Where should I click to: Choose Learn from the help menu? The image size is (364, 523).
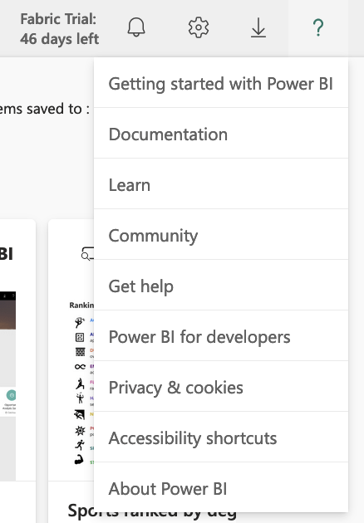(221, 185)
